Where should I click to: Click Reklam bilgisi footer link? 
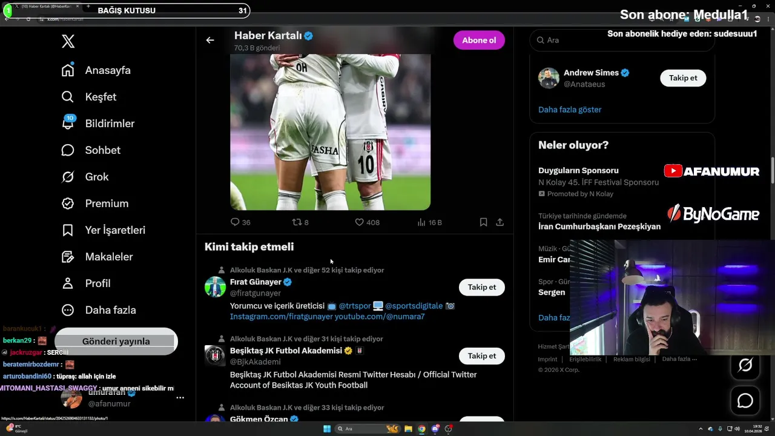click(x=632, y=359)
